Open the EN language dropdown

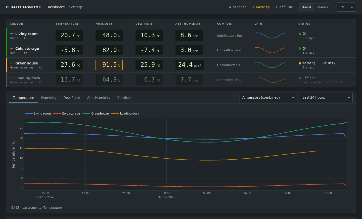[x=346, y=7]
